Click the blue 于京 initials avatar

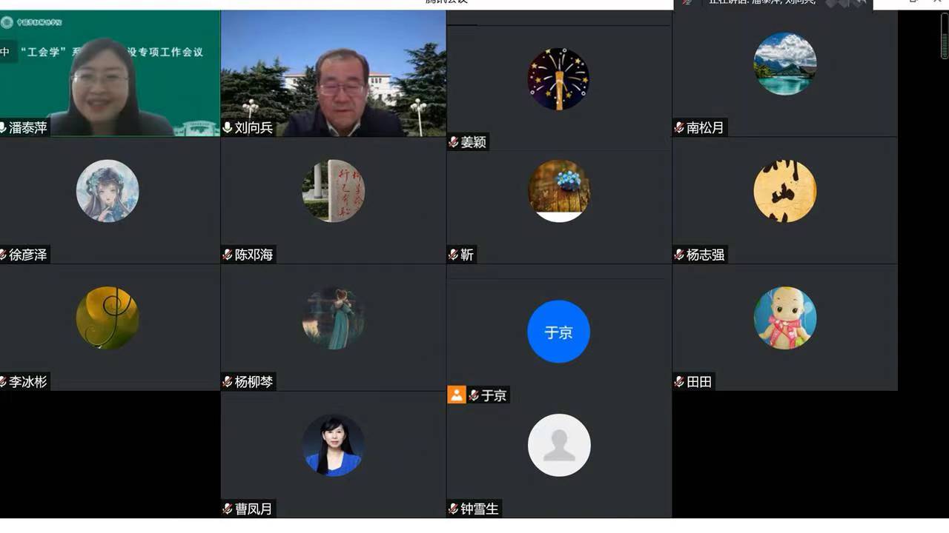[x=559, y=332]
